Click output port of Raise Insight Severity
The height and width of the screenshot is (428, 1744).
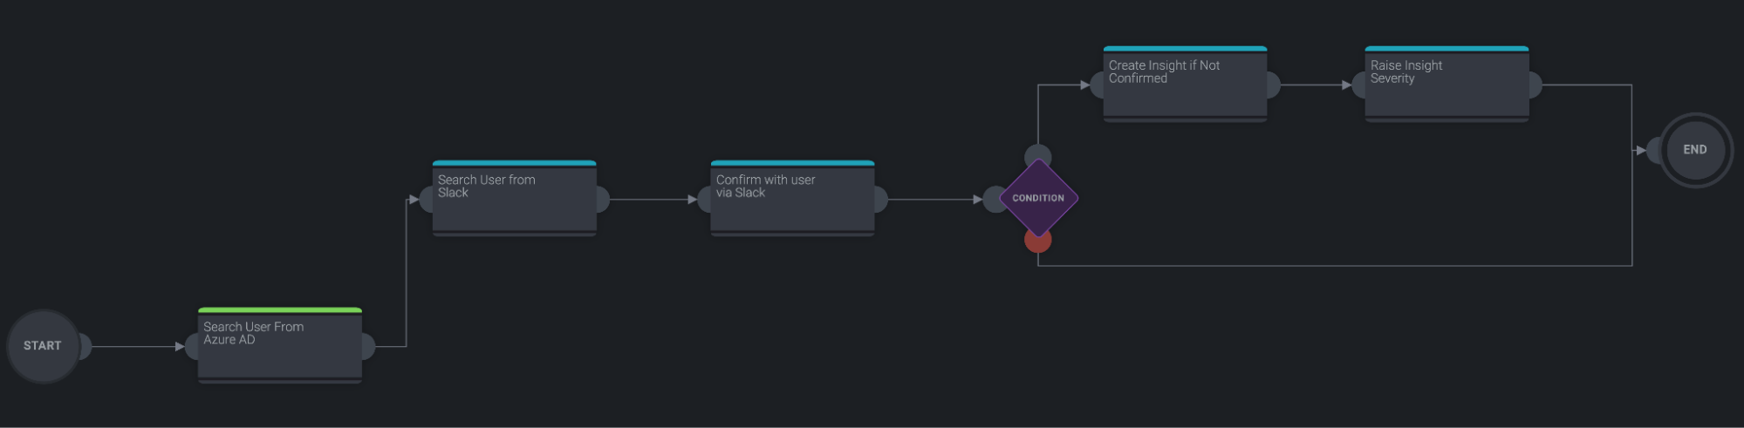[1535, 85]
